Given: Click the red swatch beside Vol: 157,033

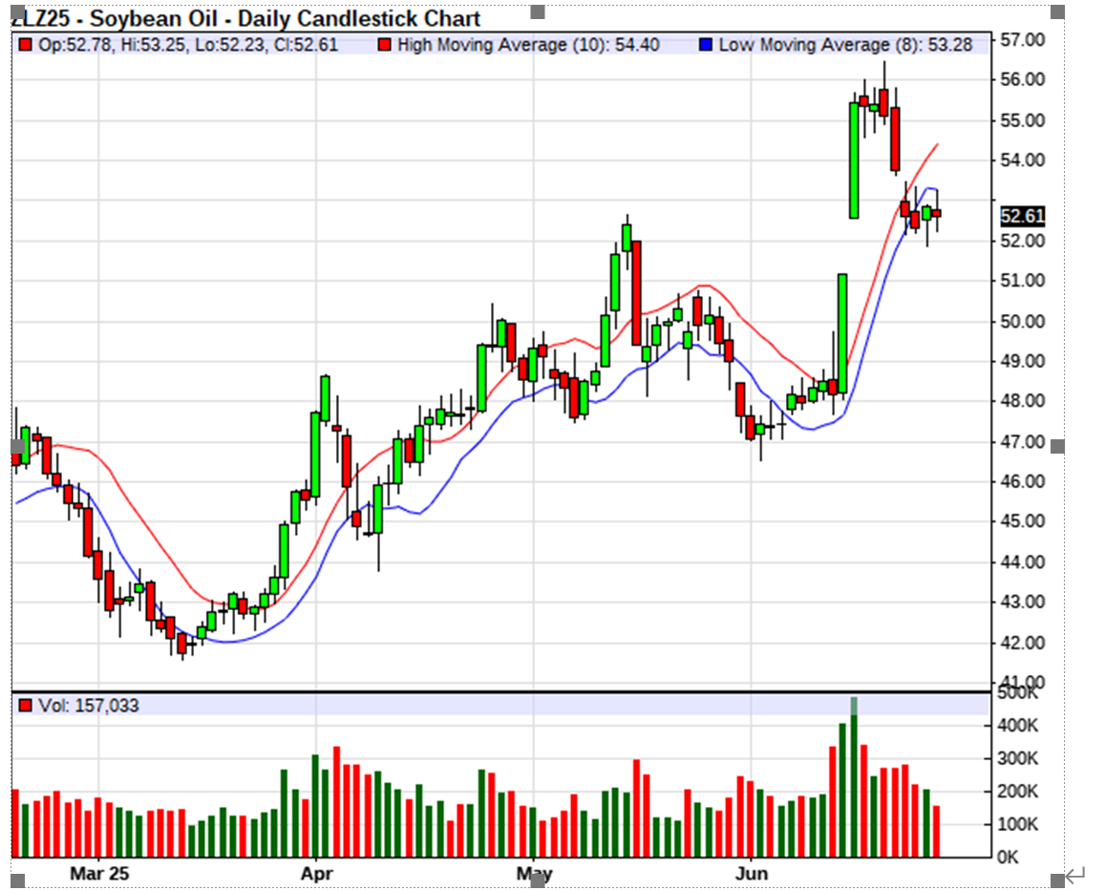Looking at the screenshot, I should pyautogui.click(x=25, y=706).
